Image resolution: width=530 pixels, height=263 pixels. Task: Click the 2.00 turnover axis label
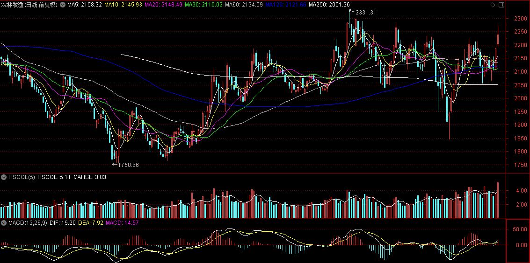[521, 204]
